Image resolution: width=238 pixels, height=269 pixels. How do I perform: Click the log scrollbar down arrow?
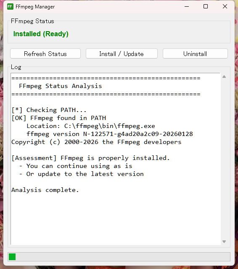tap(224, 242)
